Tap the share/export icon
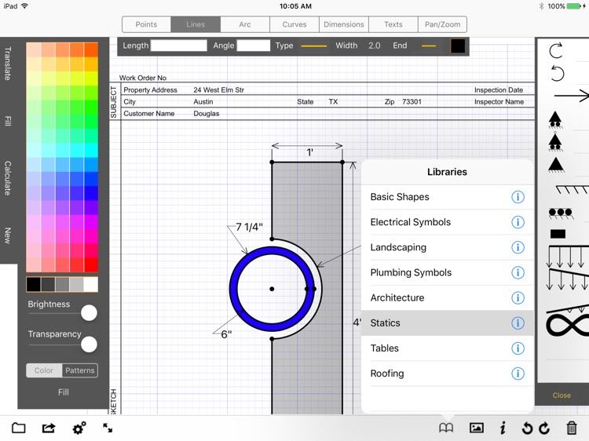The height and width of the screenshot is (441, 589). point(49,428)
